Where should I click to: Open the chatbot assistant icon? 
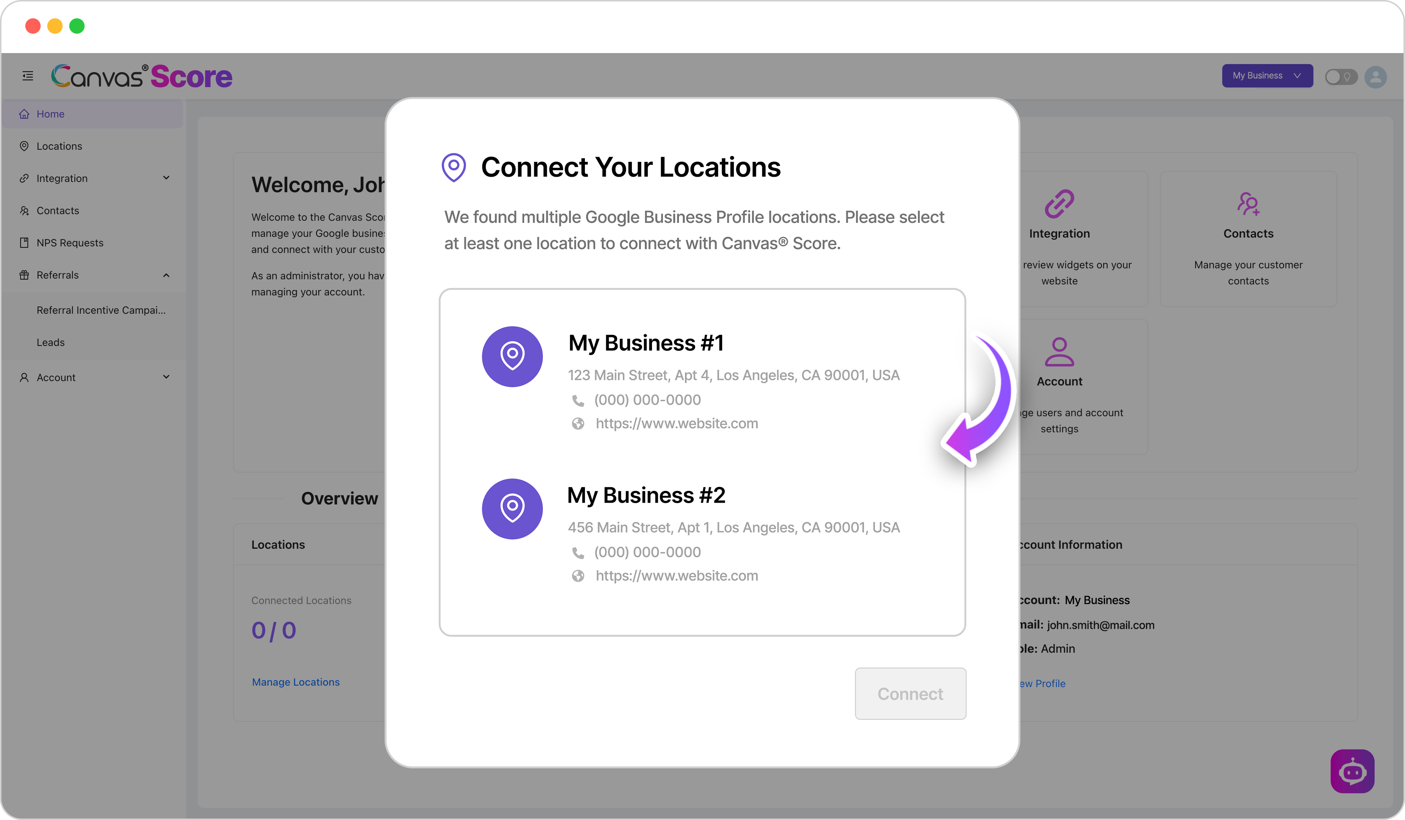(1352, 772)
